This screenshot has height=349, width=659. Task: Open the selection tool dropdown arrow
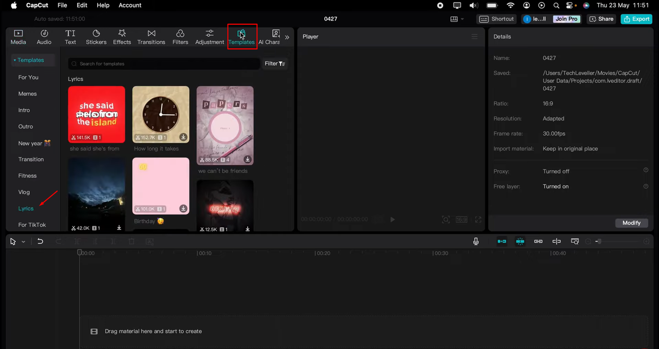[23, 241]
